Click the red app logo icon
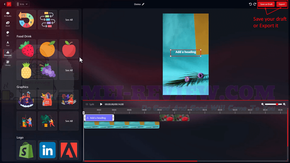 [9, 4]
